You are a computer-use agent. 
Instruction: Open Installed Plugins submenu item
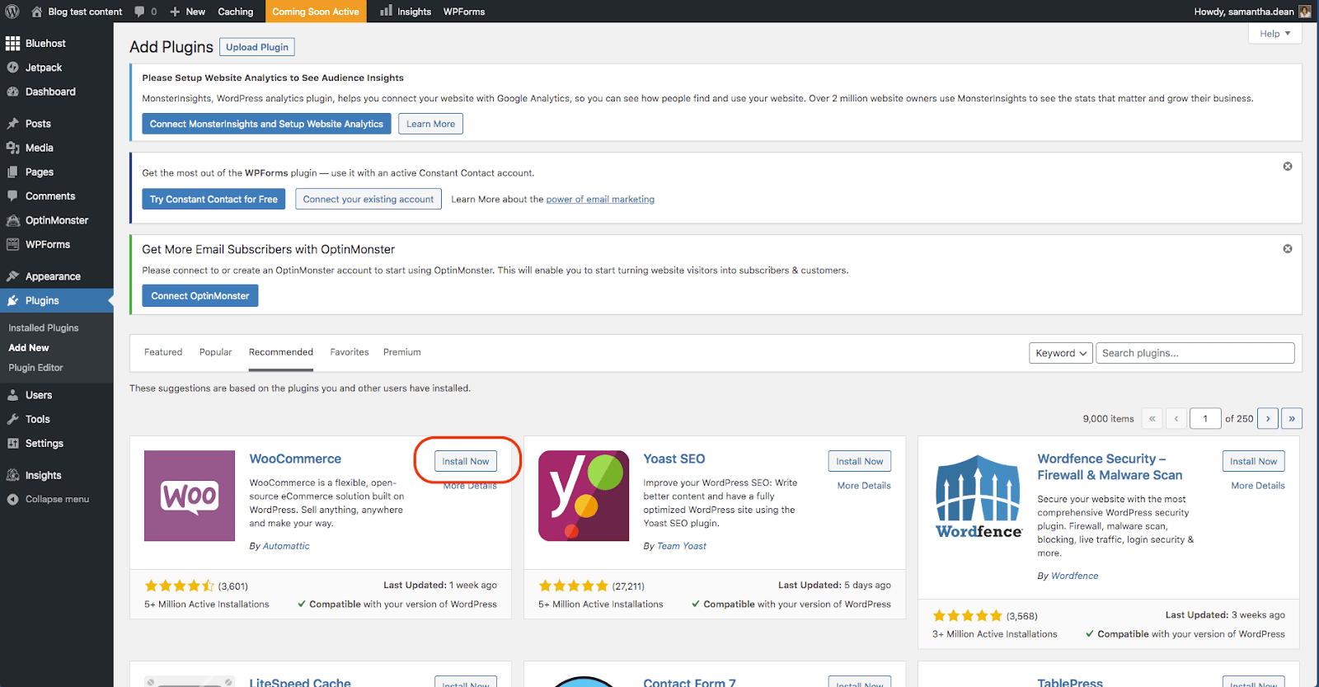44,328
